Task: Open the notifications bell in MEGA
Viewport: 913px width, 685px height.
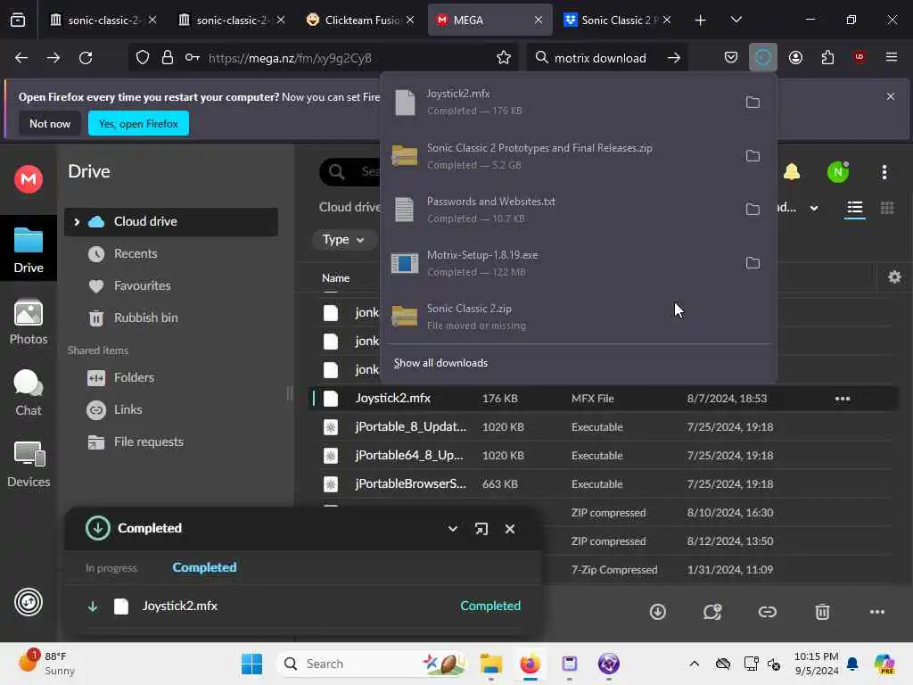Action: click(792, 172)
